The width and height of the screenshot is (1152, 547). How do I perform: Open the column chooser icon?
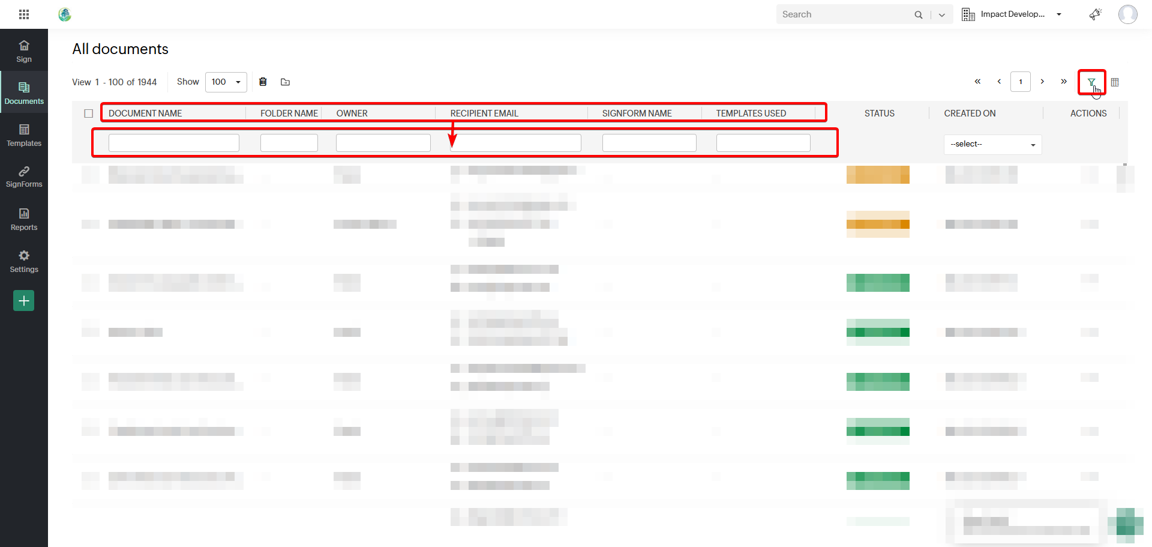coord(1115,82)
